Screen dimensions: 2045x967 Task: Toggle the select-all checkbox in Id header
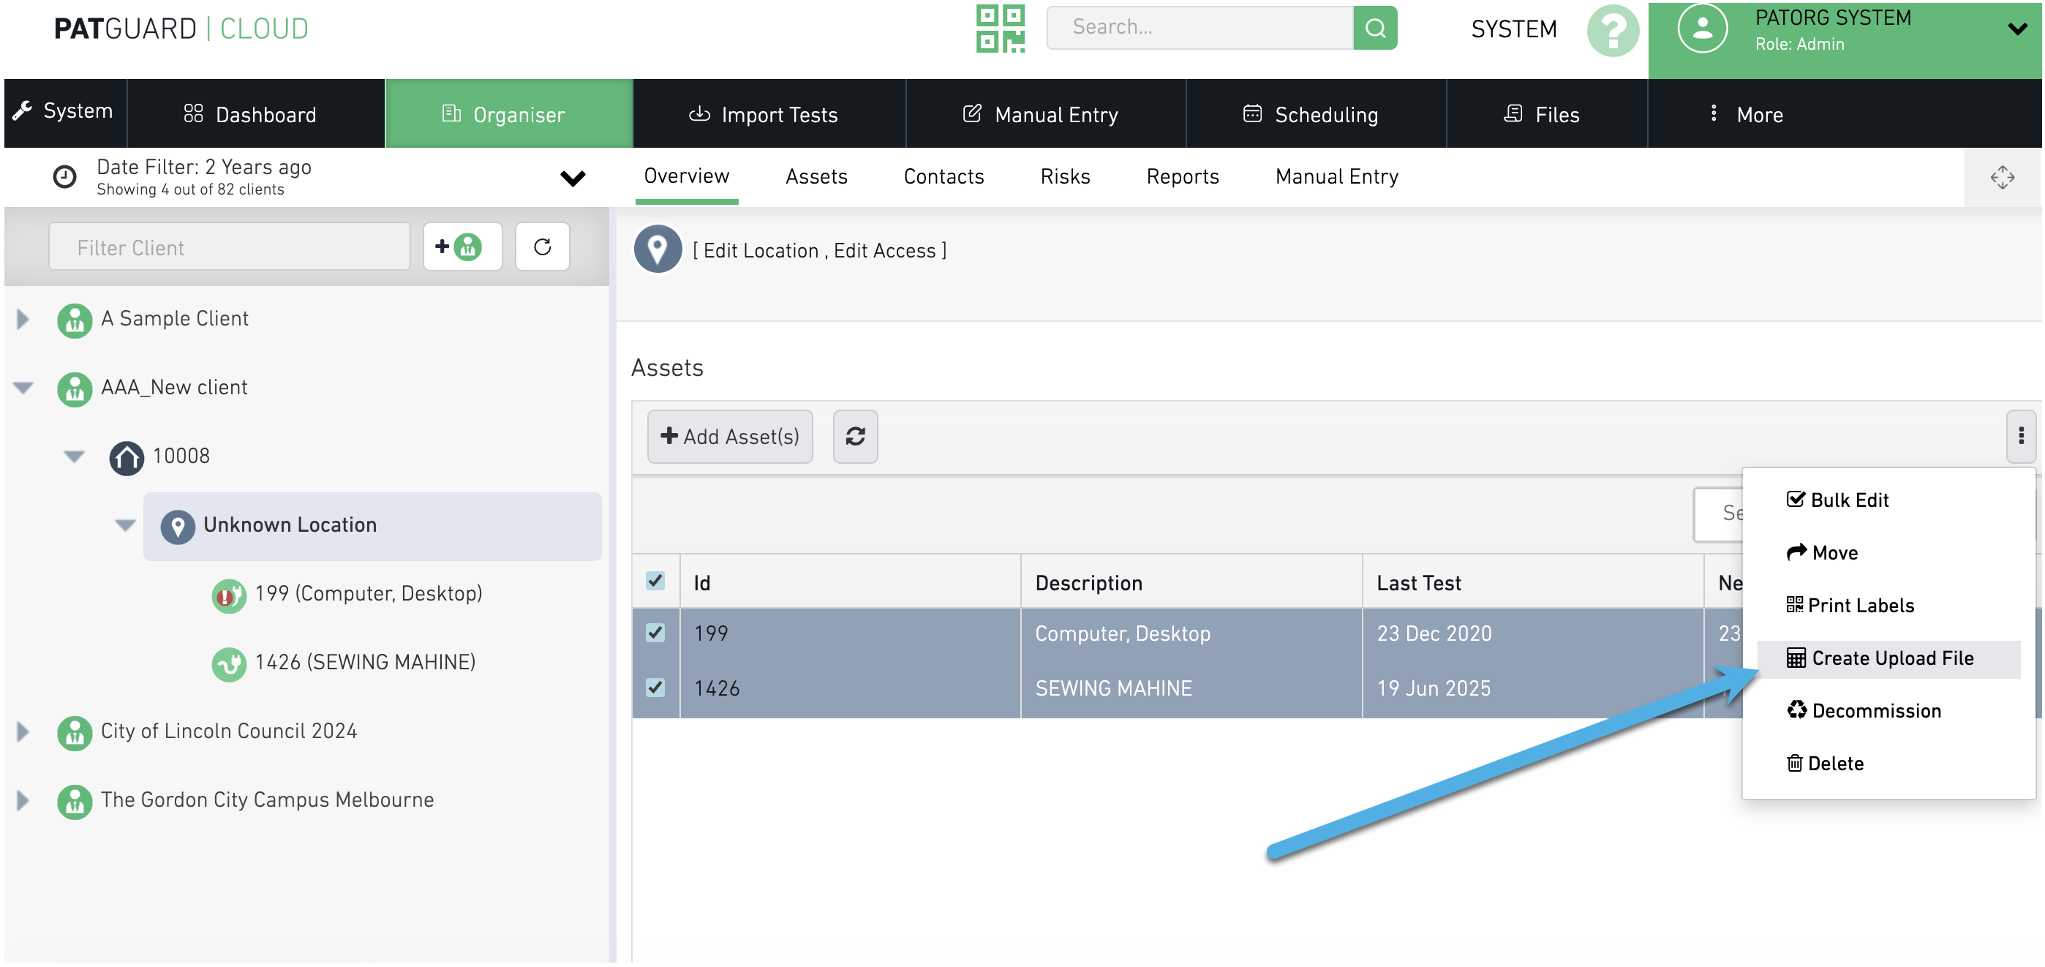pos(655,582)
